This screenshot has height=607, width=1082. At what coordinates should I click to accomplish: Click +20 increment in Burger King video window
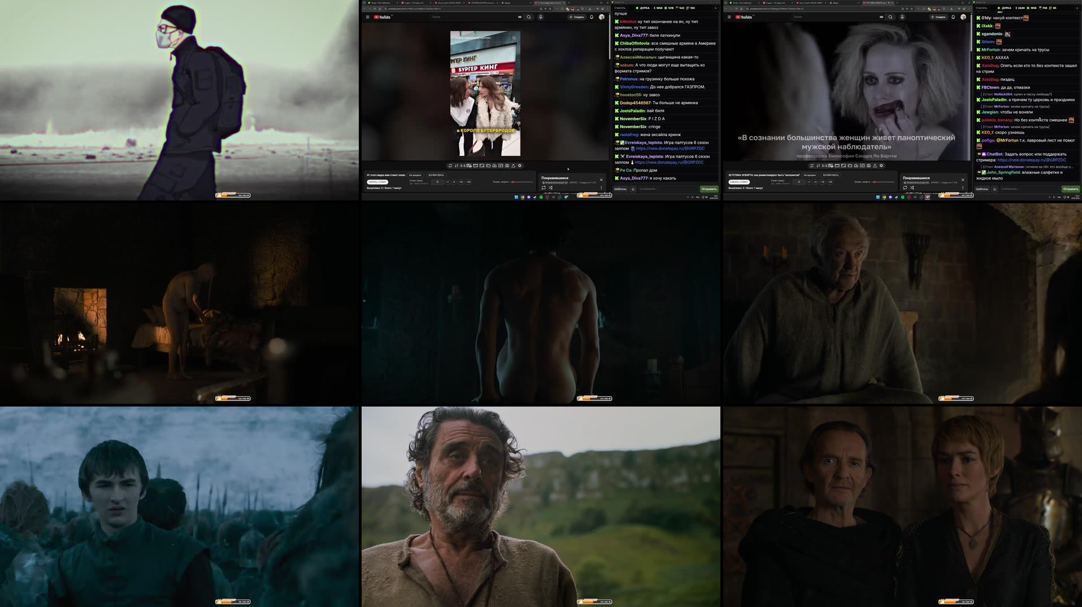click(x=468, y=182)
